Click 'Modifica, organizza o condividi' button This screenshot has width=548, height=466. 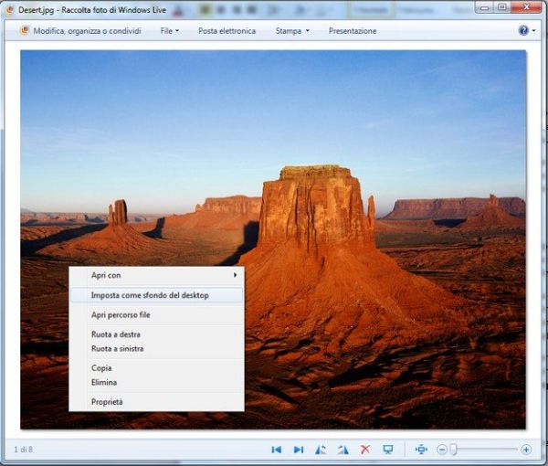click(x=79, y=31)
